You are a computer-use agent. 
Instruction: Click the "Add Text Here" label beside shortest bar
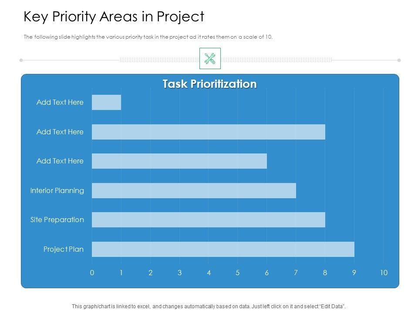60,103
